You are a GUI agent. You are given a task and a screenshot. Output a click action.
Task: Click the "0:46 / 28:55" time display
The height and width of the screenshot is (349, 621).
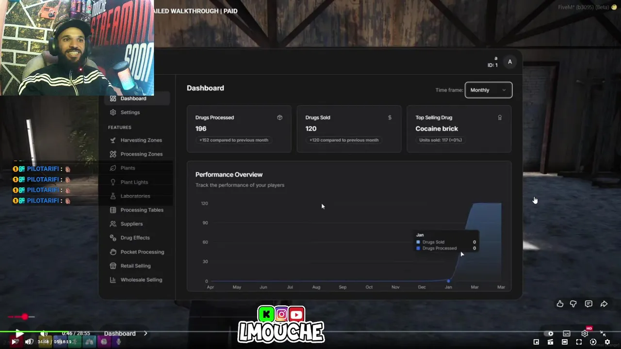(x=76, y=333)
